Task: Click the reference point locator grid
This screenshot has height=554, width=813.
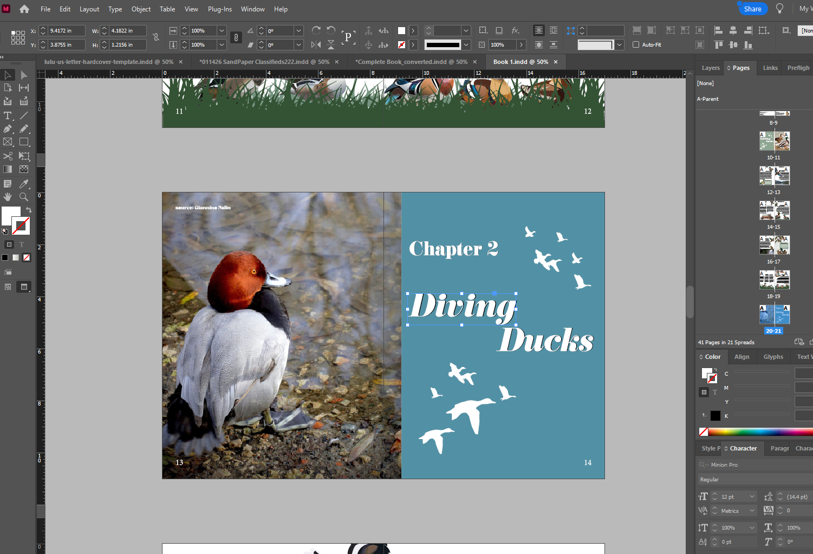Action: pos(18,37)
